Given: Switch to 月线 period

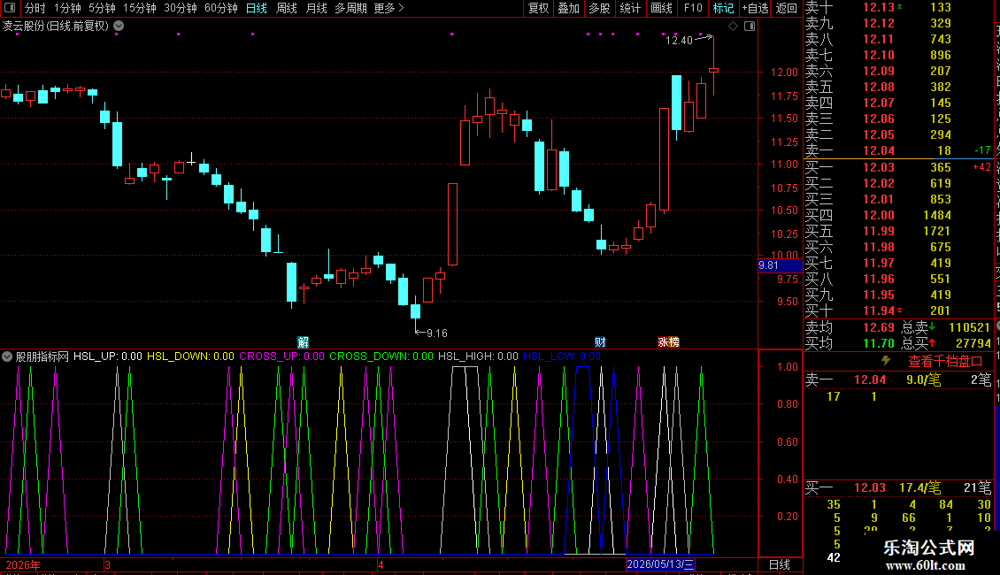Looking at the screenshot, I should point(316,8).
